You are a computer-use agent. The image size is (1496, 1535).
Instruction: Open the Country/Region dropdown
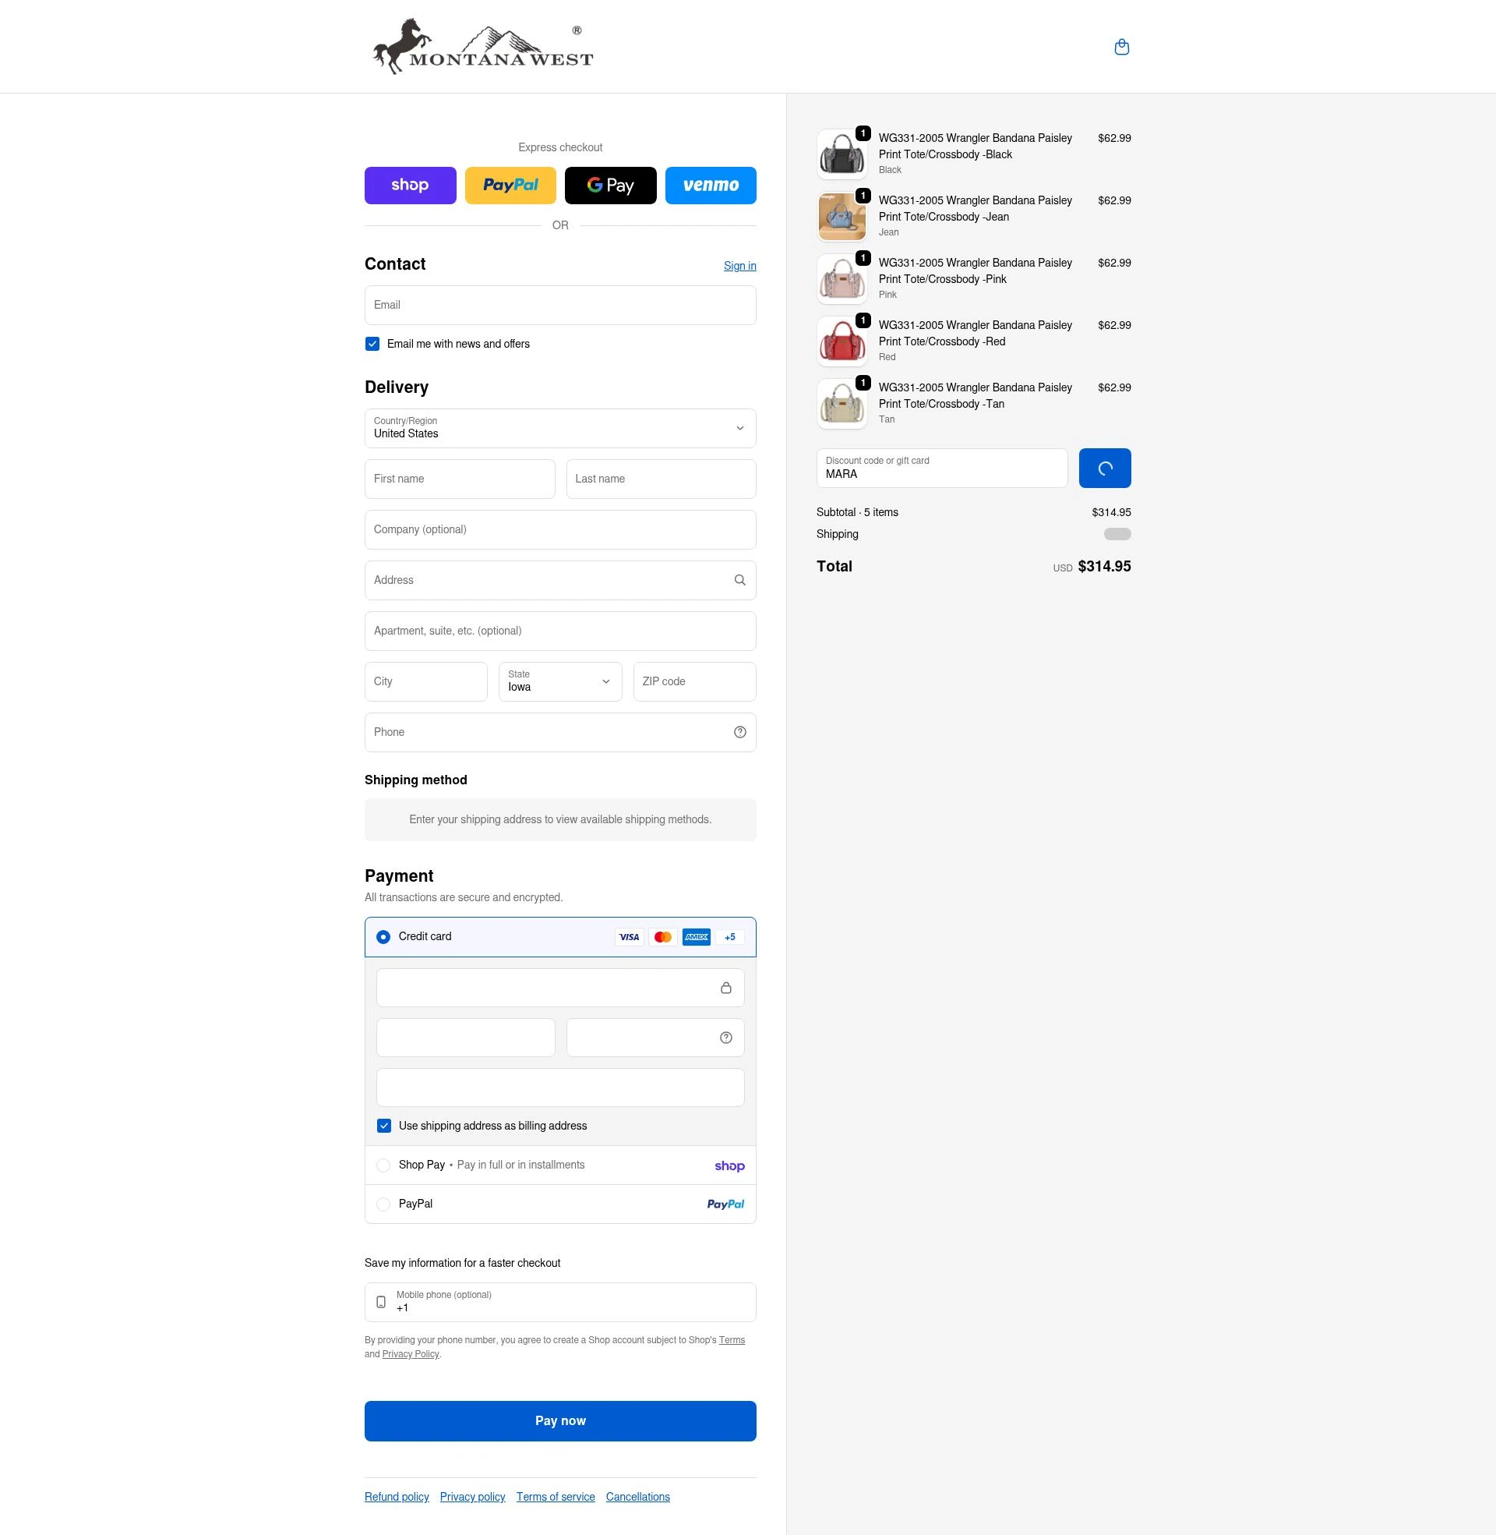(559, 428)
